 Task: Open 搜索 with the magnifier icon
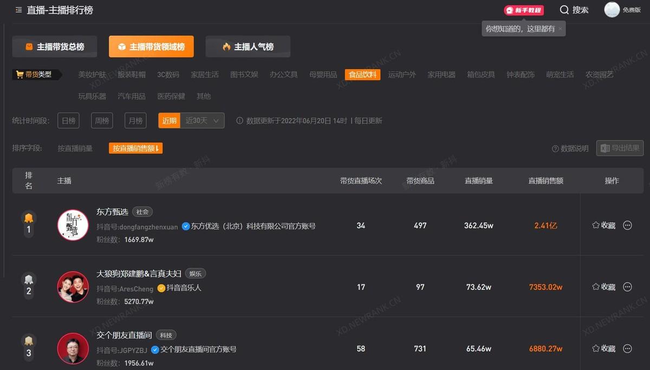point(574,10)
